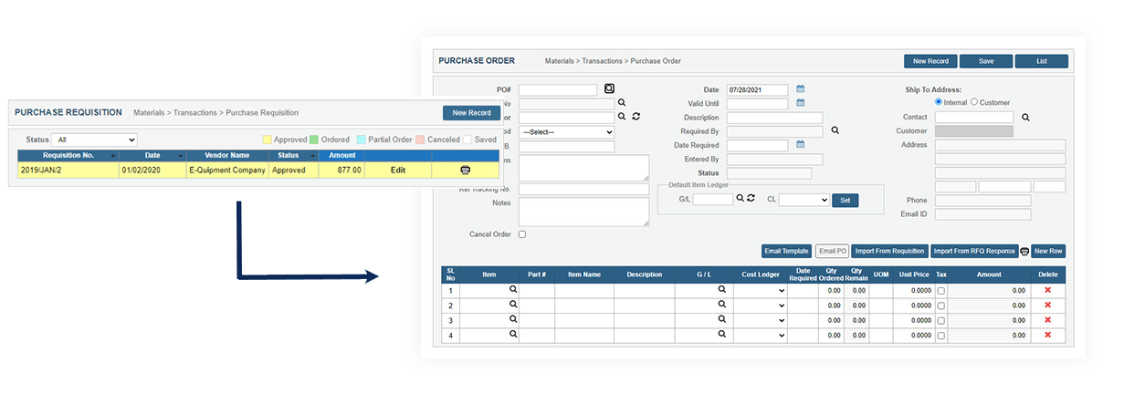The image size is (1124, 404).
Task: Click the lookup icon beside the PO# field
Action: point(609,88)
